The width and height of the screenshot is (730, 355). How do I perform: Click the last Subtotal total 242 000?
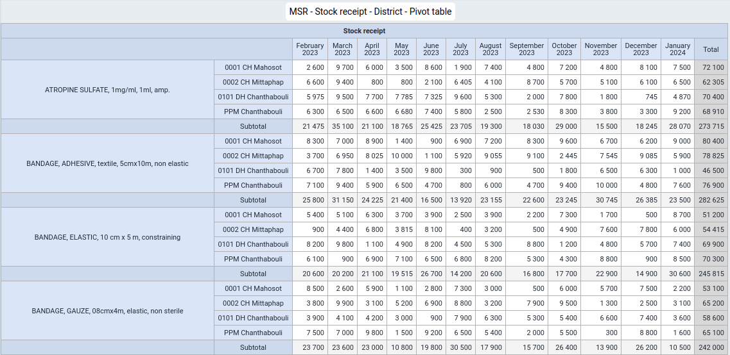pos(711,347)
